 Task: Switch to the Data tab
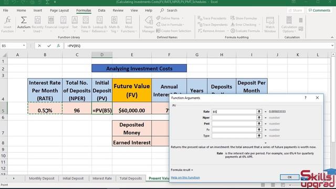pyautogui.click(x=101, y=10)
